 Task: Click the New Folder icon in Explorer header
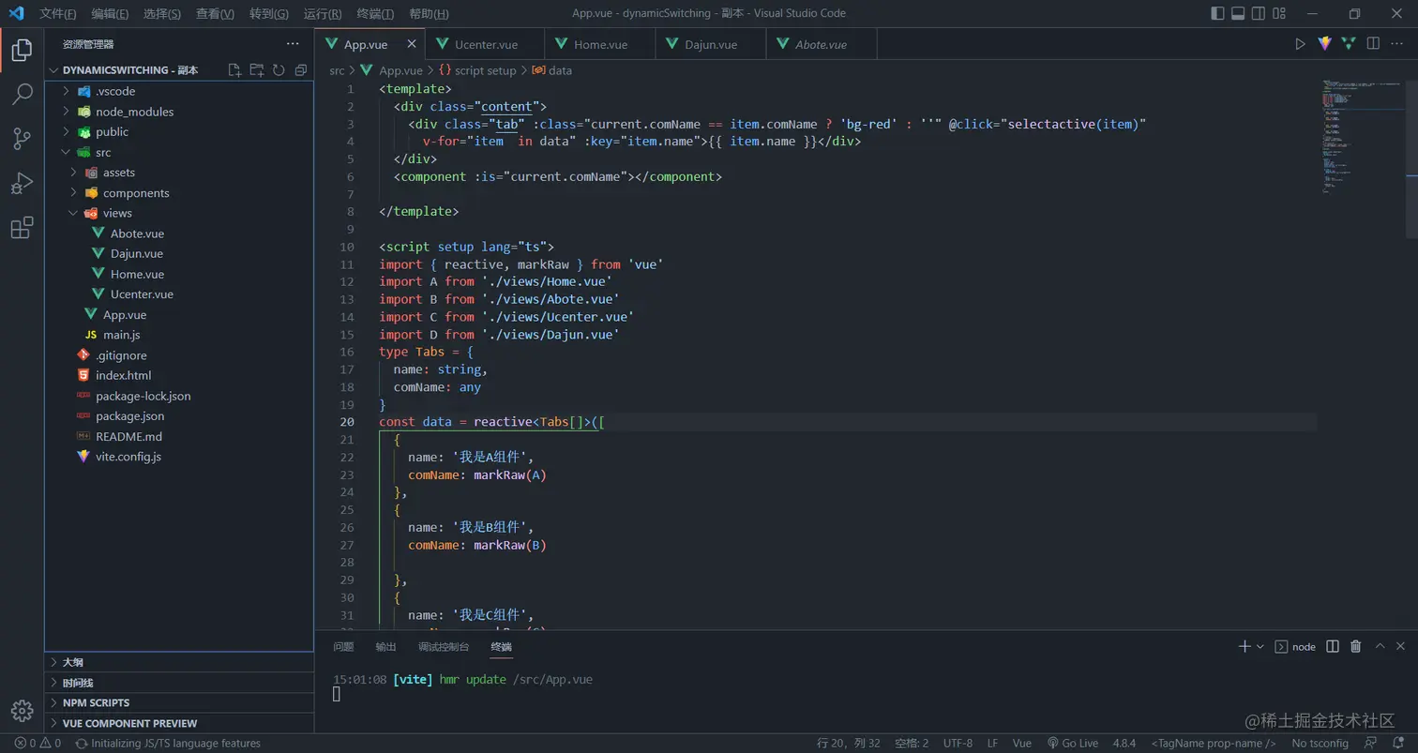click(x=257, y=70)
